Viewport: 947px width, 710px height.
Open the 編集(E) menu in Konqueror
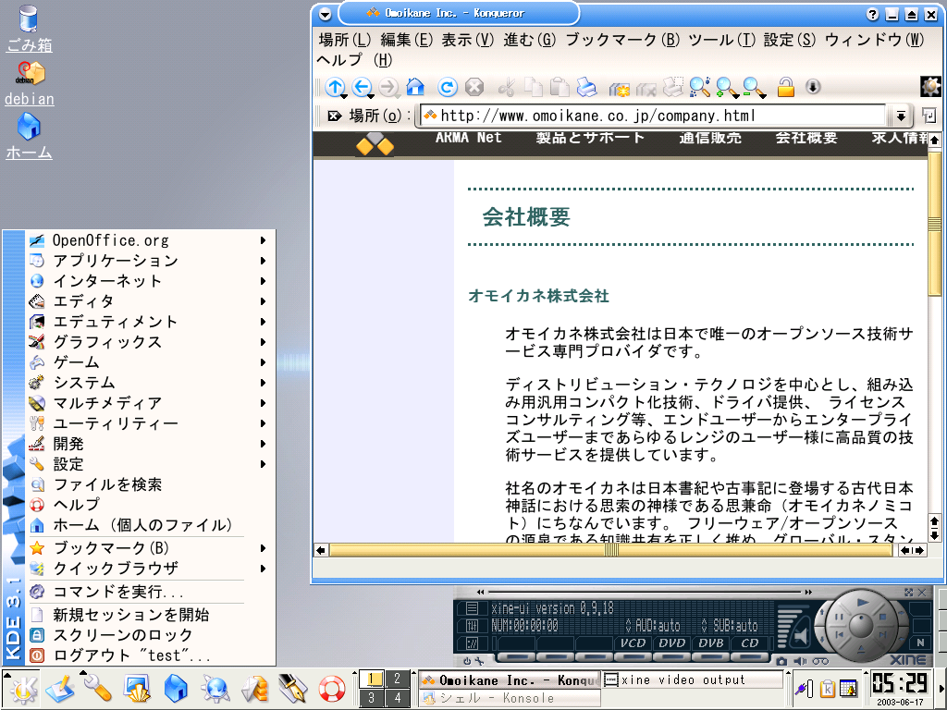click(407, 40)
